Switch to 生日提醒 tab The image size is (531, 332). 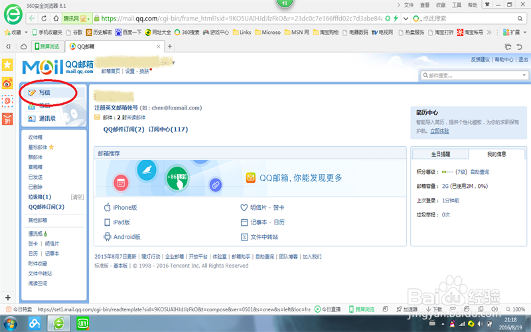(x=440, y=154)
